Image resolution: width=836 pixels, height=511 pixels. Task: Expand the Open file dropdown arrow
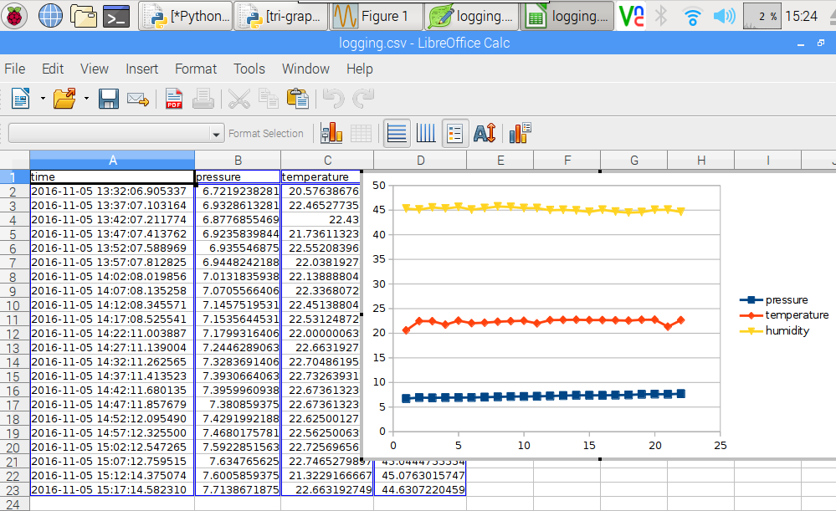pos(86,100)
